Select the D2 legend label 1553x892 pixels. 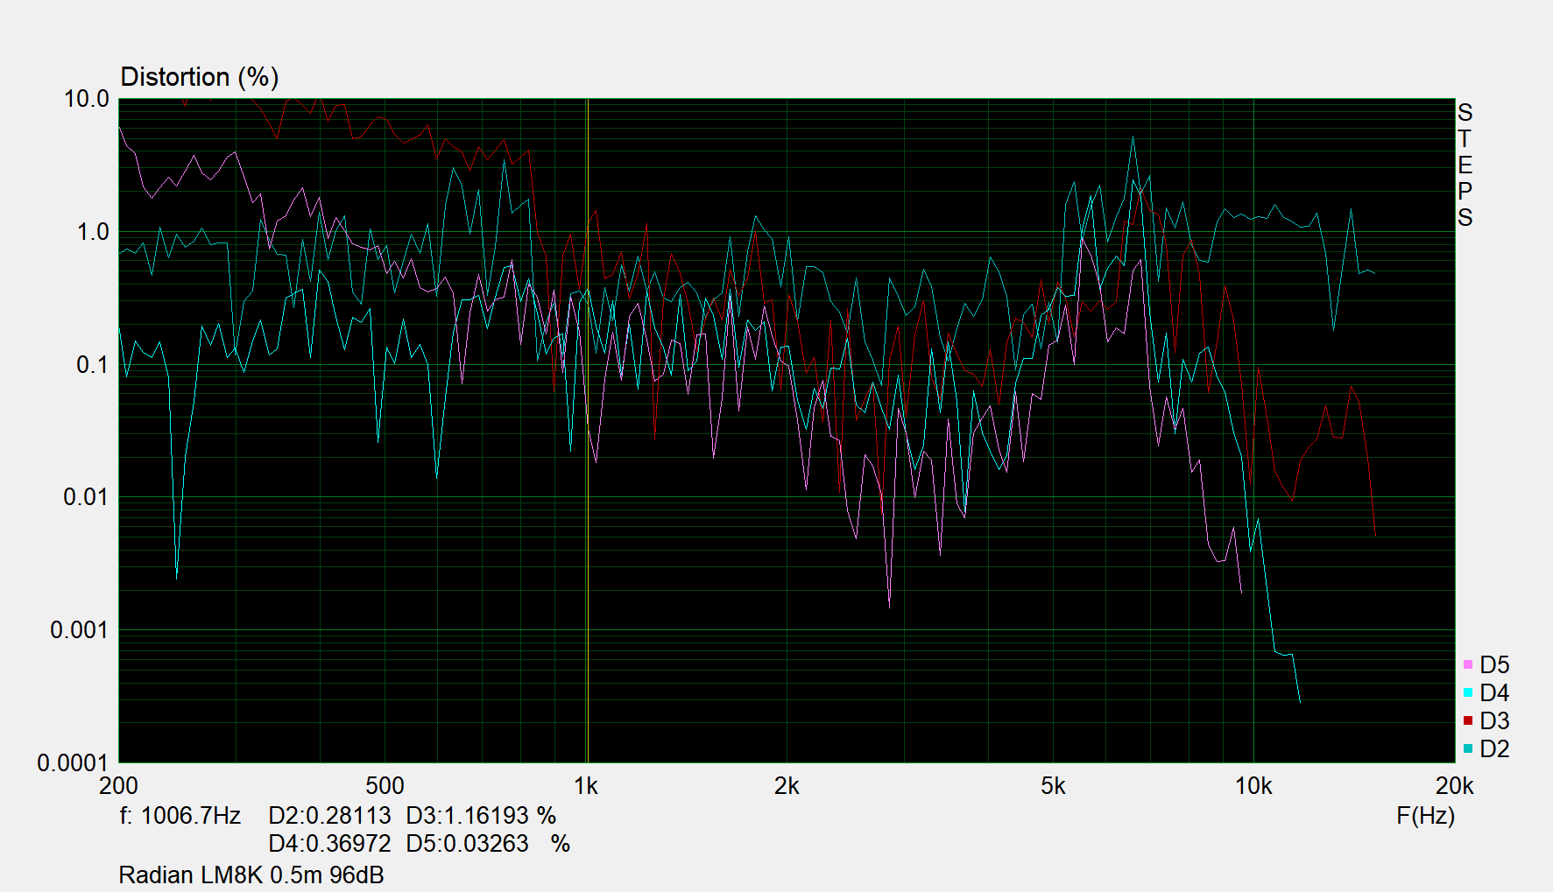click(x=1494, y=749)
